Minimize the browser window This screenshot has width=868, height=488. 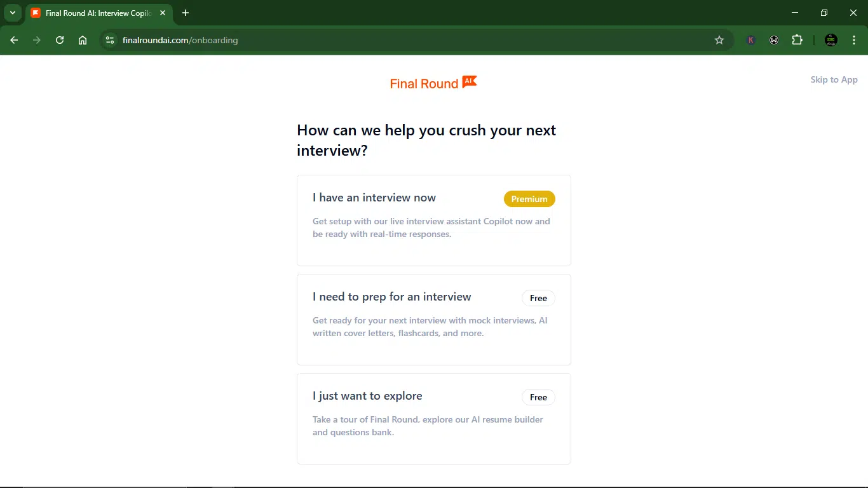click(x=795, y=13)
